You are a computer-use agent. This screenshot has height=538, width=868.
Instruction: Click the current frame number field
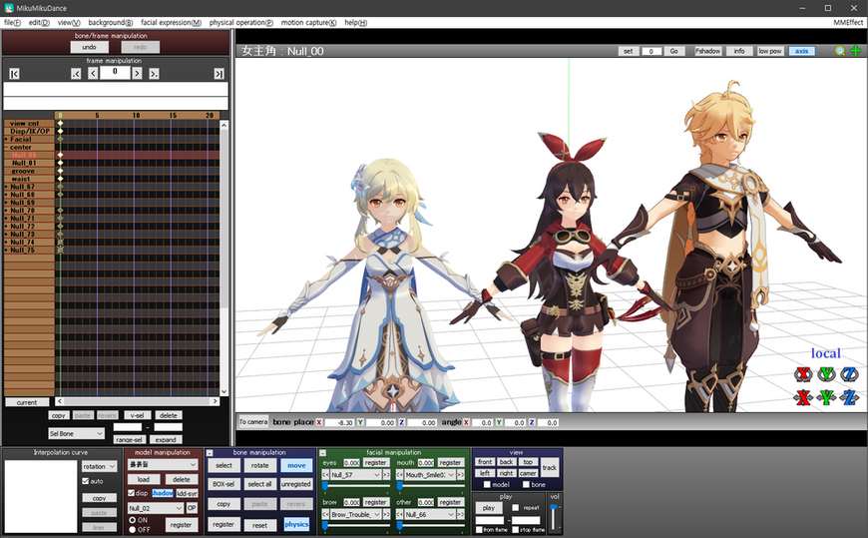coord(115,73)
